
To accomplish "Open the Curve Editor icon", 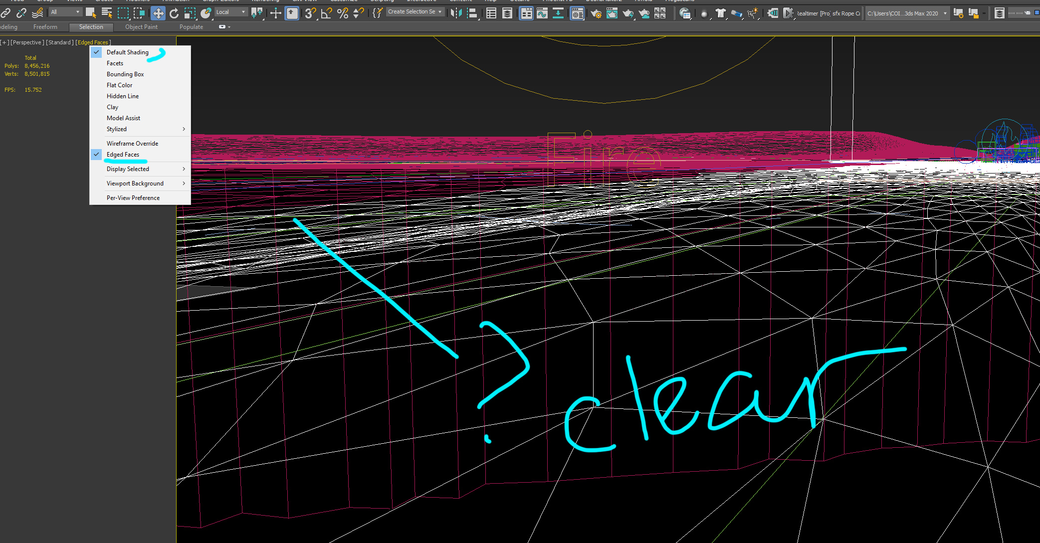I will coord(542,13).
